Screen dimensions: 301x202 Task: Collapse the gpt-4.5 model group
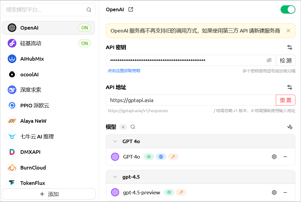point(115,177)
